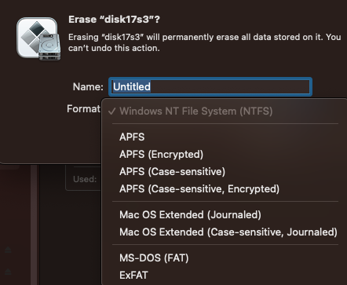This screenshot has width=347, height=285.
Task: Click the Name label
Action: (x=88, y=86)
